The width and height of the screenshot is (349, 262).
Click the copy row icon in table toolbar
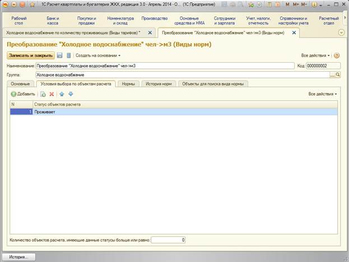tap(43, 94)
